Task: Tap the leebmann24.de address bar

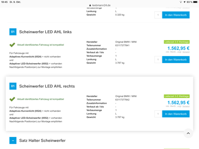Action: [x=100, y=5]
